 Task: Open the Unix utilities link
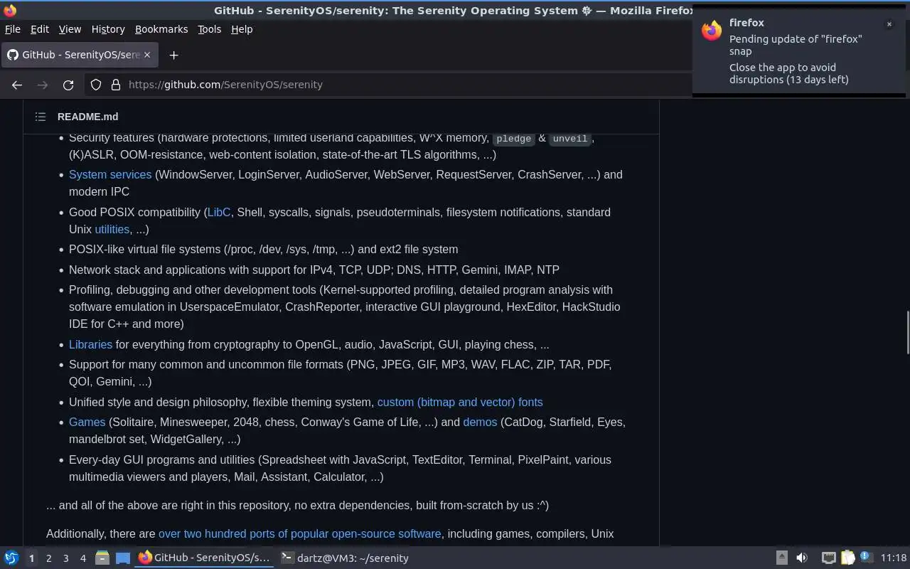click(x=112, y=229)
